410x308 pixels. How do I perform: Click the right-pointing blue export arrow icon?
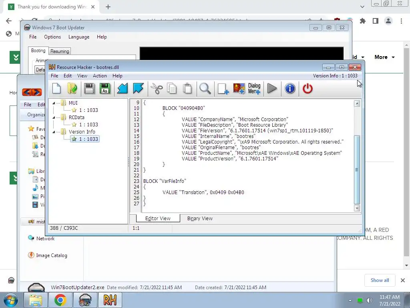point(138,89)
